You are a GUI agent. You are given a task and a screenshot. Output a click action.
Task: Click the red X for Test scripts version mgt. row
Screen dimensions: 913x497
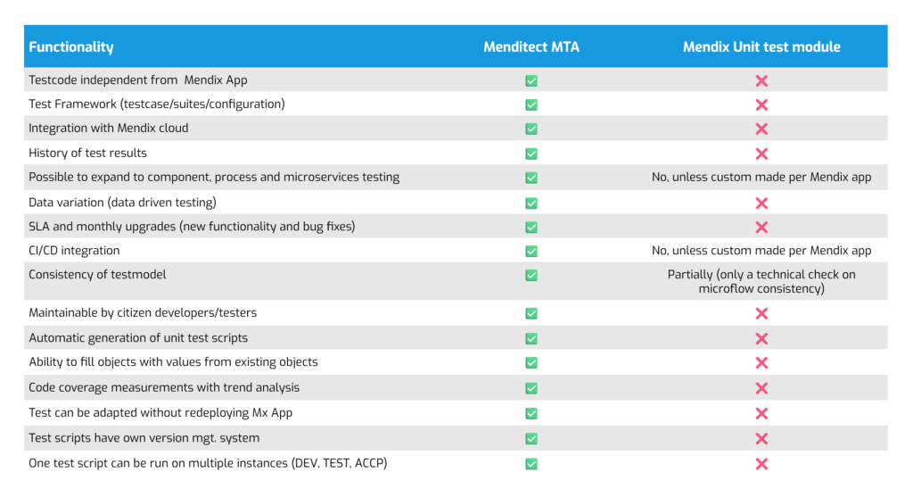pyautogui.click(x=761, y=439)
